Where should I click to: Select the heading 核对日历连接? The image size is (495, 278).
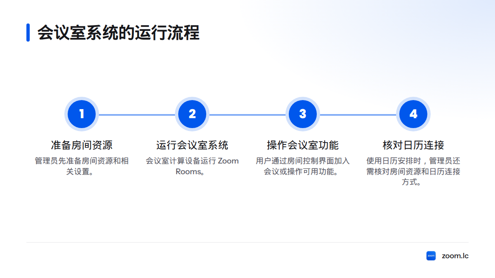413,145
